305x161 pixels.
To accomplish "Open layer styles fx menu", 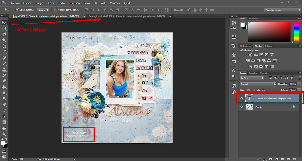I will (265, 159).
